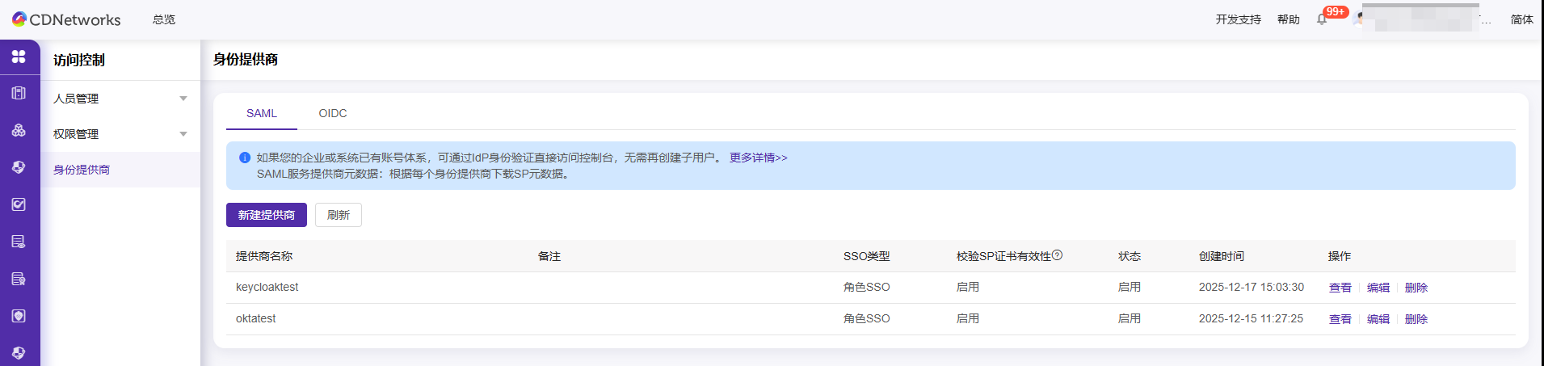This screenshot has width=1544, height=366.
Task: Click the document with eye icon in sidebar
Action: [x=19, y=242]
